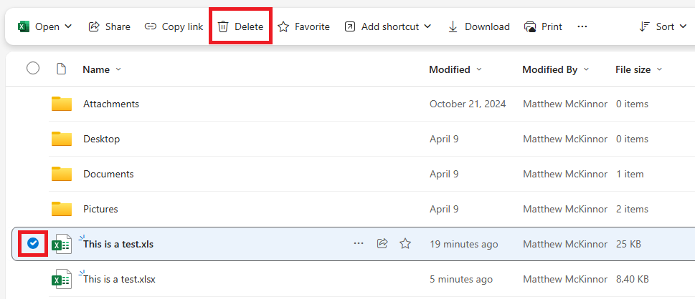
Task: Toggle the select-all circle in header
Action: (x=33, y=69)
